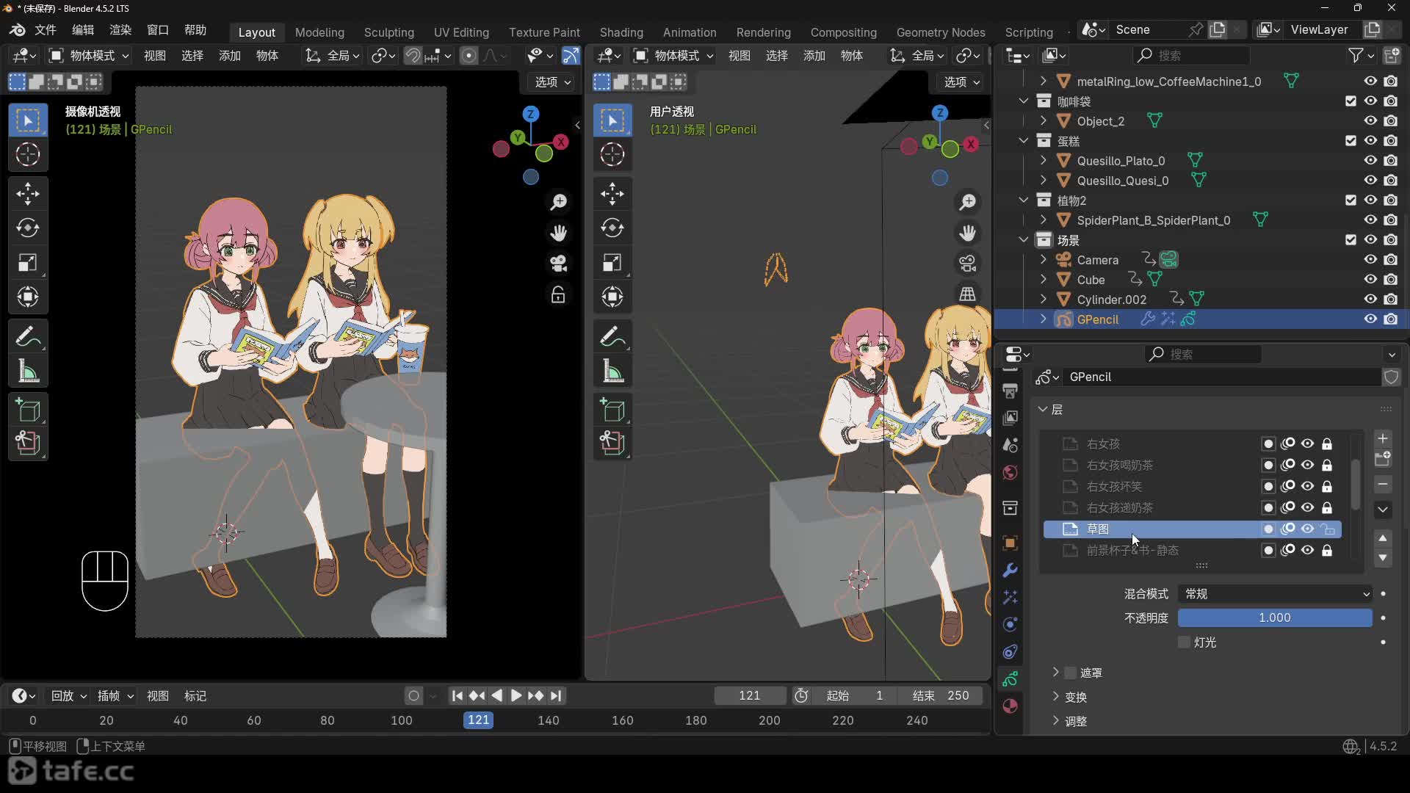Enable the 灯光 checkbox

point(1184,642)
